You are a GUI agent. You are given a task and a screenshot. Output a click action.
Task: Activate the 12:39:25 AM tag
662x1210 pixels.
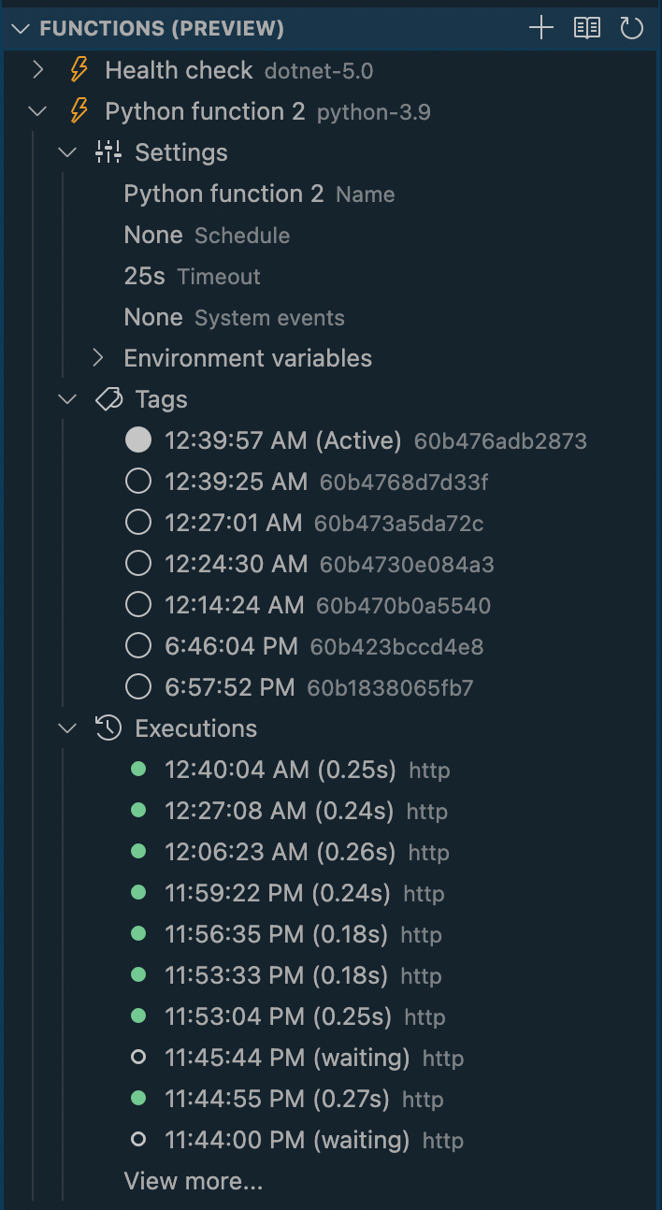coord(138,482)
